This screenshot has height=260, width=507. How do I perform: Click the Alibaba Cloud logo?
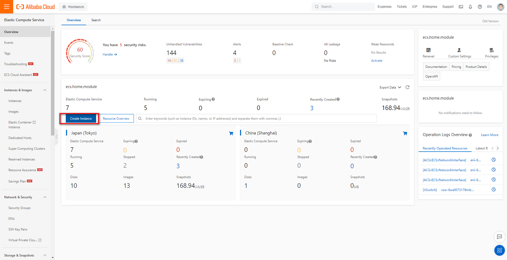click(35, 7)
